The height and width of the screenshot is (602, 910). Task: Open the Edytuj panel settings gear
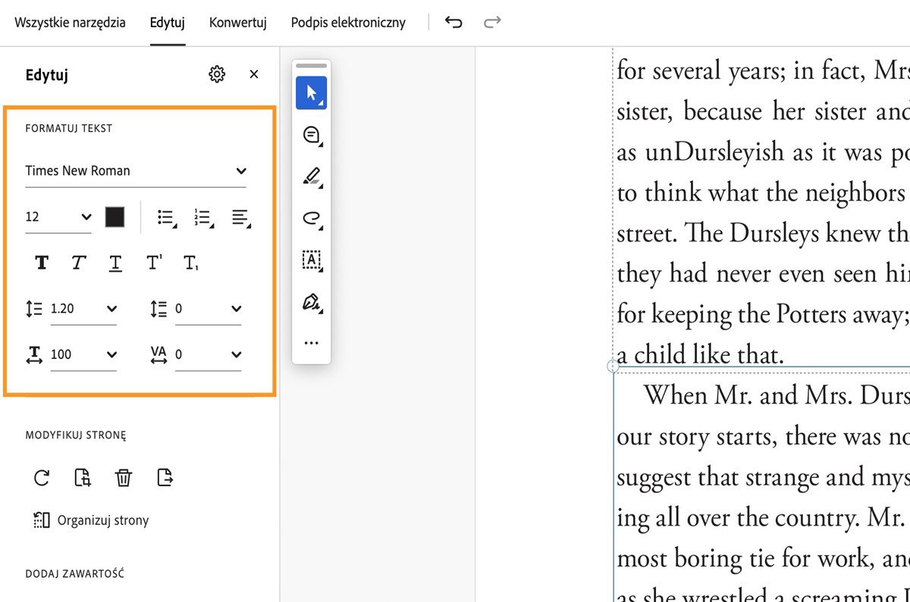pyautogui.click(x=217, y=74)
